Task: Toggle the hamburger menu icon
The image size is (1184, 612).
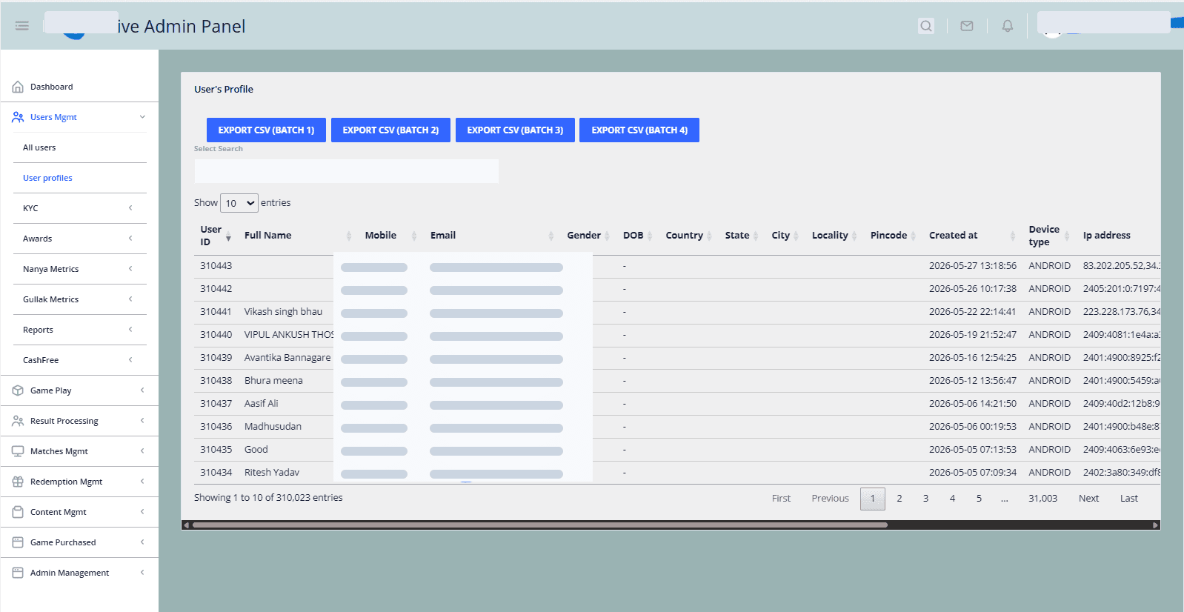Action: (22, 26)
